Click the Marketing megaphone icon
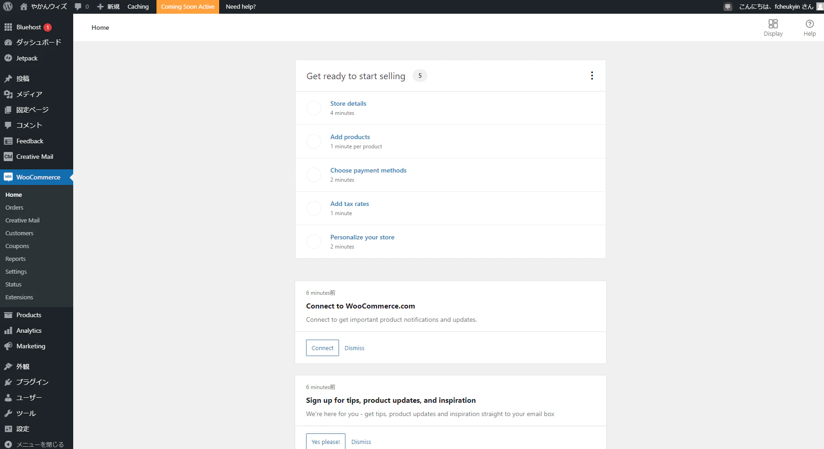This screenshot has height=449, width=824. click(x=8, y=346)
